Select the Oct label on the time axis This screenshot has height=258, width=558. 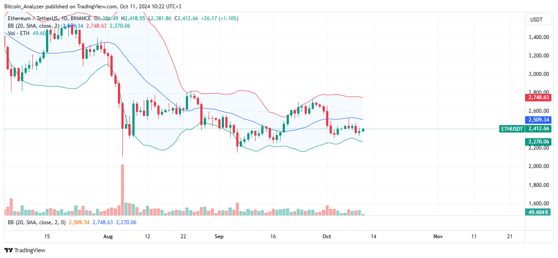pos(327,236)
